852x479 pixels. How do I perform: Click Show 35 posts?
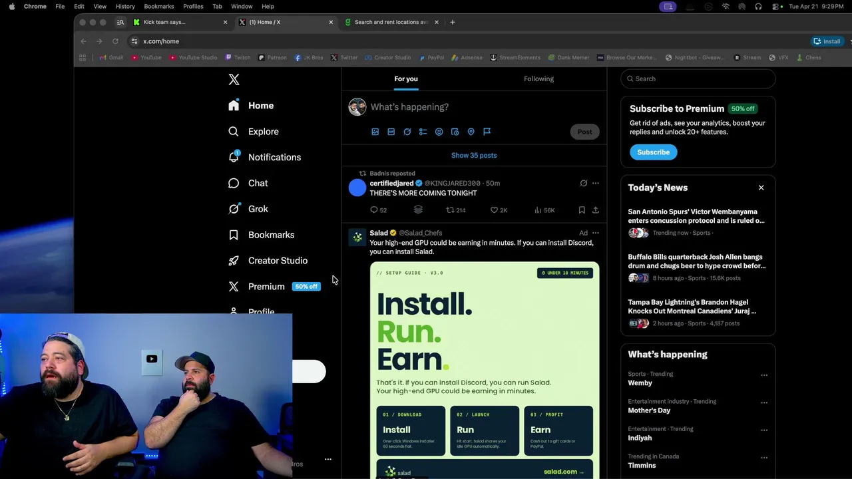pos(474,155)
